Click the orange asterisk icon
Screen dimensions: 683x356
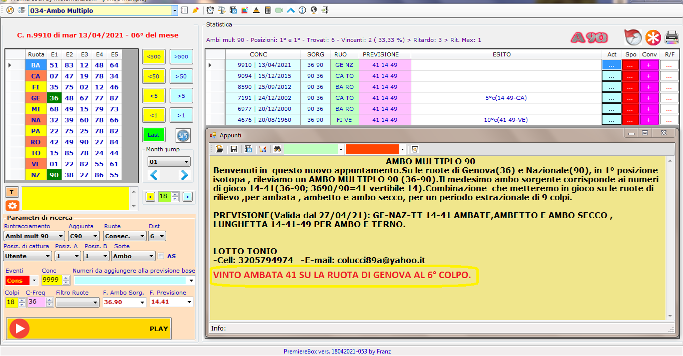652,37
